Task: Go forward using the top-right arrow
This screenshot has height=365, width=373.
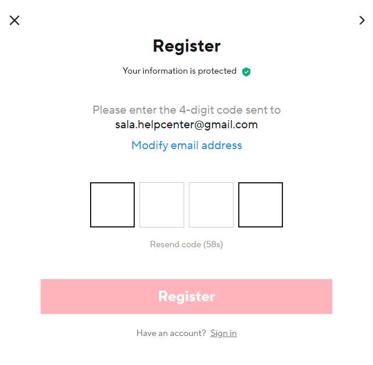Action: (362, 20)
